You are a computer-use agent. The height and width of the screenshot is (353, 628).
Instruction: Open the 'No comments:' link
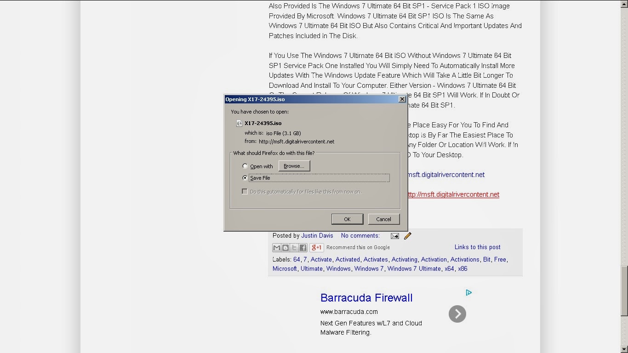(360, 235)
